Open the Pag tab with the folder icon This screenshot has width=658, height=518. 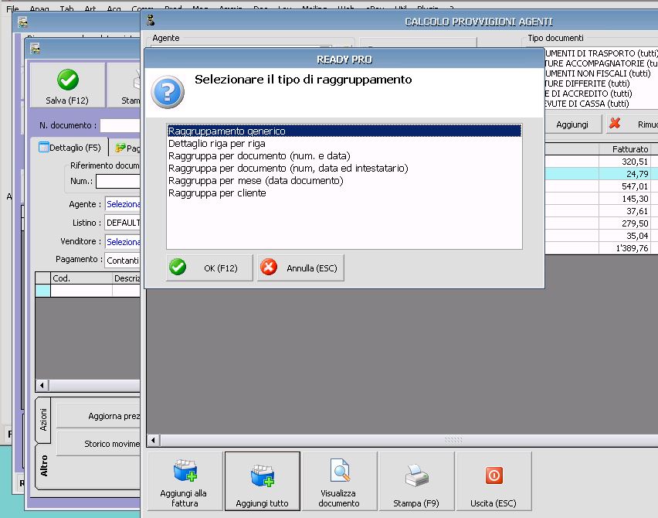[127, 148]
